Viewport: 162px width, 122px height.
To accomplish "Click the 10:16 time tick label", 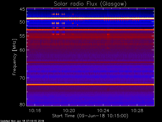I will (x=35, y=111).
